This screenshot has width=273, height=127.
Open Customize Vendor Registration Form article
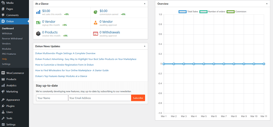64,65
